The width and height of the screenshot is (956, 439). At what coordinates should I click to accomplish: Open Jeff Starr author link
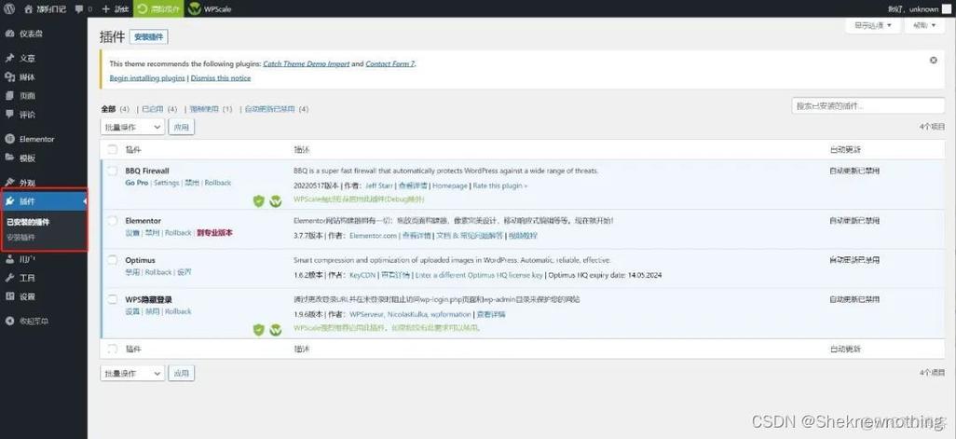379,186
